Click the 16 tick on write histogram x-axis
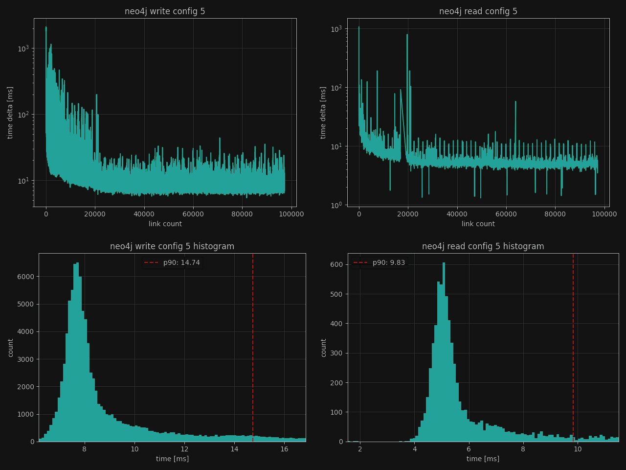 click(x=284, y=449)
